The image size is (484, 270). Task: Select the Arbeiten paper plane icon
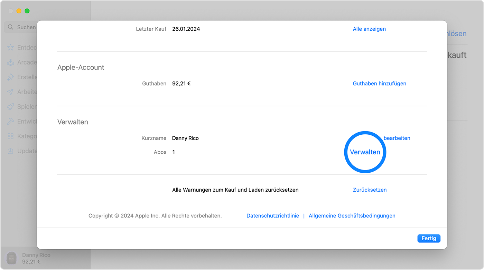point(11,92)
